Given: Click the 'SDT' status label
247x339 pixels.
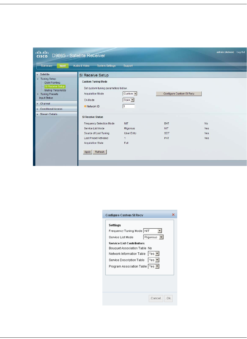Looking at the screenshot, I should [x=167, y=133].
